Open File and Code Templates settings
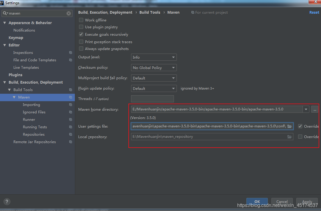 (34, 60)
